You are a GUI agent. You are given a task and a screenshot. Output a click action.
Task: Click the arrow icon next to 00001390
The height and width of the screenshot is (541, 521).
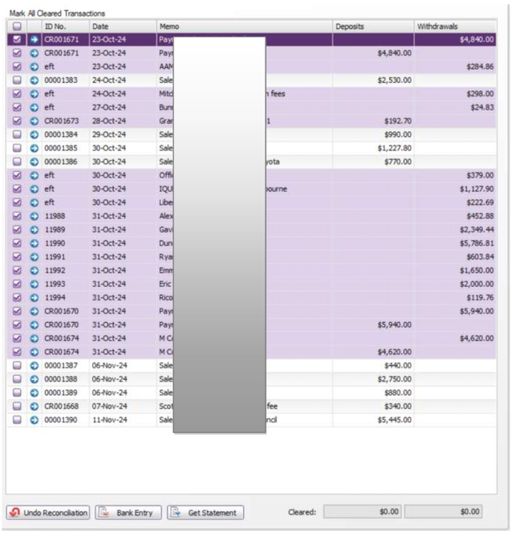point(34,420)
